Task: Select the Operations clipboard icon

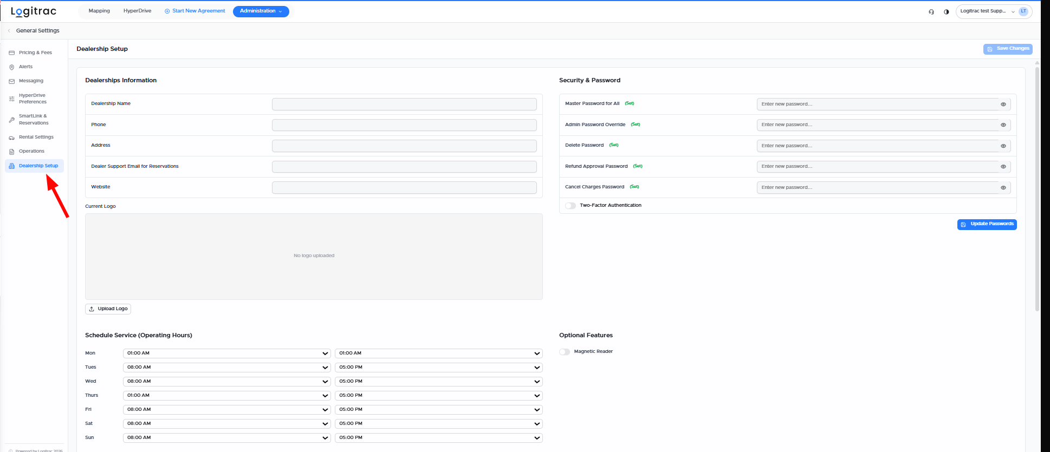Action: tap(11, 152)
